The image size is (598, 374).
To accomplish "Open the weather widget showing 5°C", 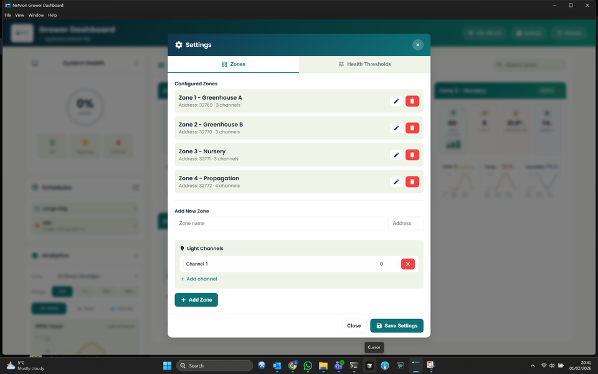I will pos(25,366).
